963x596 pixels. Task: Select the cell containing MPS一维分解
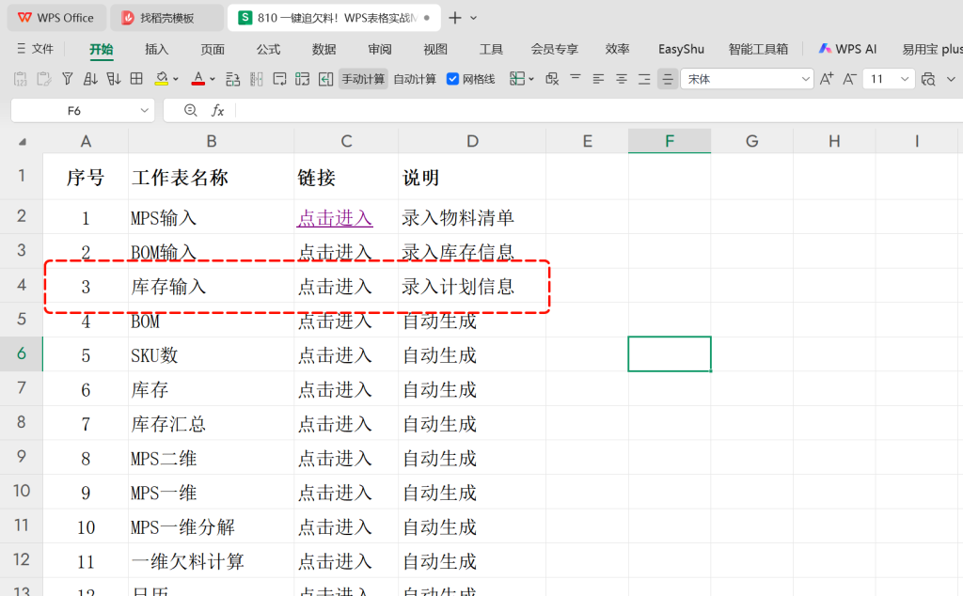211,527
